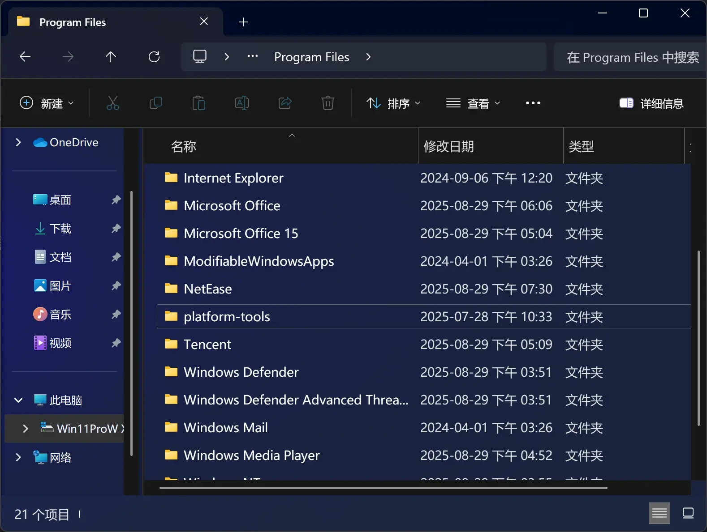The width and height of the screenshot is (707, 532).
Task: Open the 查看 view dropdown
Action: click(473, 103)
